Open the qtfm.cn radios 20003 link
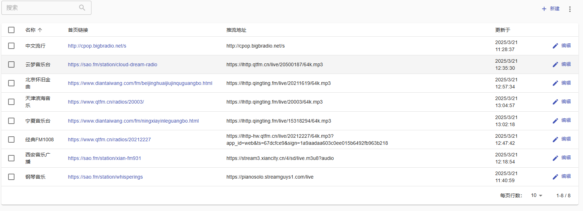 (x=106, y=102)
